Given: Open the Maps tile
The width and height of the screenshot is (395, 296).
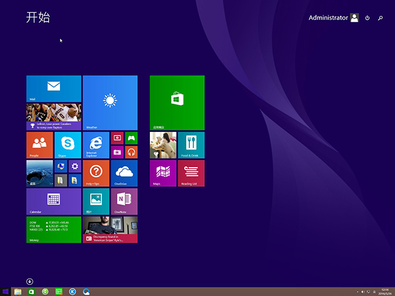Looking at the screenshot, I should tap(163, 173).
